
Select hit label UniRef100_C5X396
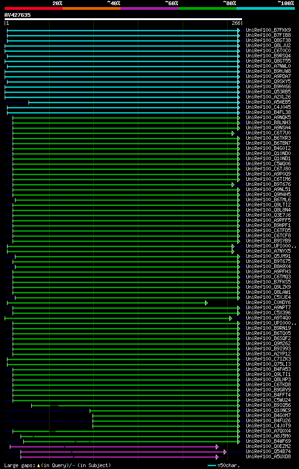click(268, 313)
